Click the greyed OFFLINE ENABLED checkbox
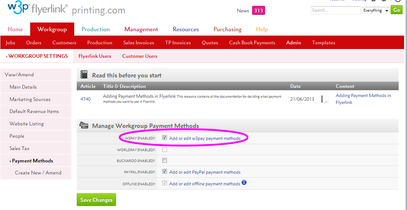This screenshot has width=407, height=210. point(164,183)
